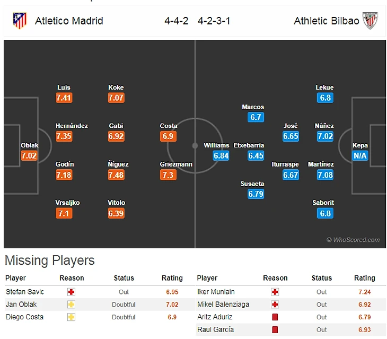The height and width of the screenshot is (339, 387).
Task: Open Stefan Savic's player link
Action: (x=25, y=292)
